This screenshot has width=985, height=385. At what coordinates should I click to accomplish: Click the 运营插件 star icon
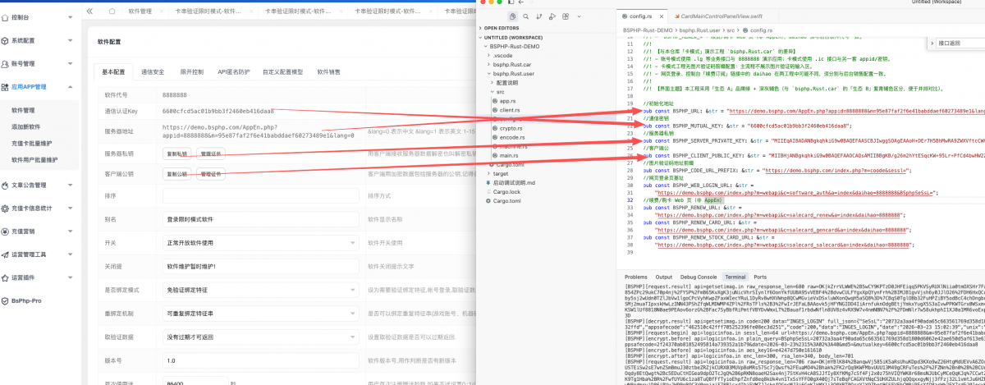click(6, 277)
